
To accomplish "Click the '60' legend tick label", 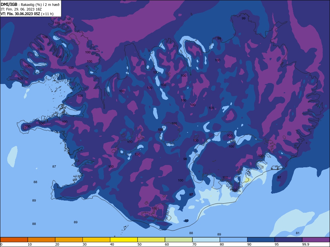I will coord(167,244).
